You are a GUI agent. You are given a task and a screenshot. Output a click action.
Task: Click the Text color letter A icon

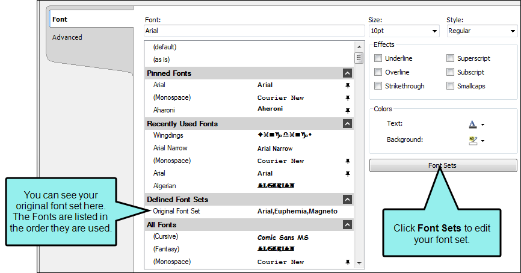click(x=472, y=124)
